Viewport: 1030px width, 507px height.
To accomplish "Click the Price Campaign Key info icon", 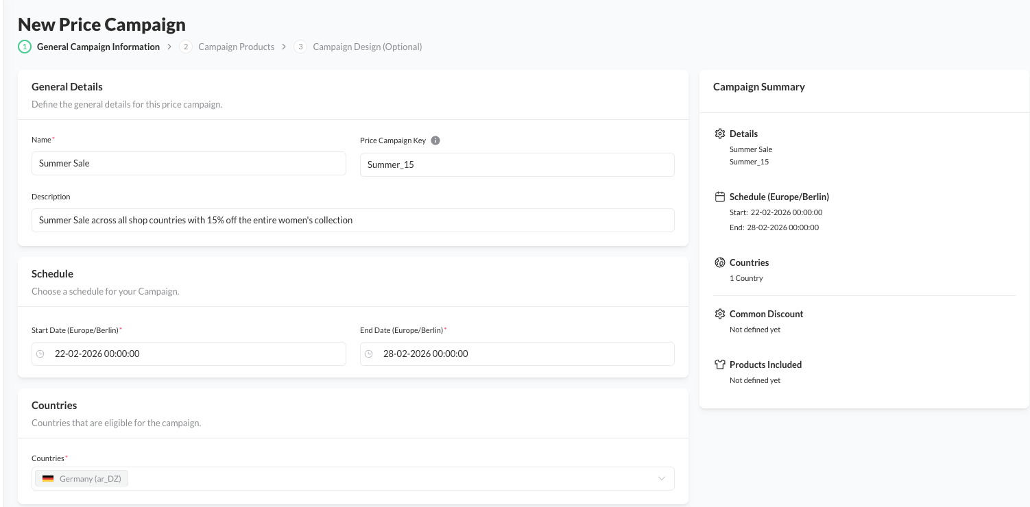I will (x=435, y=140).
